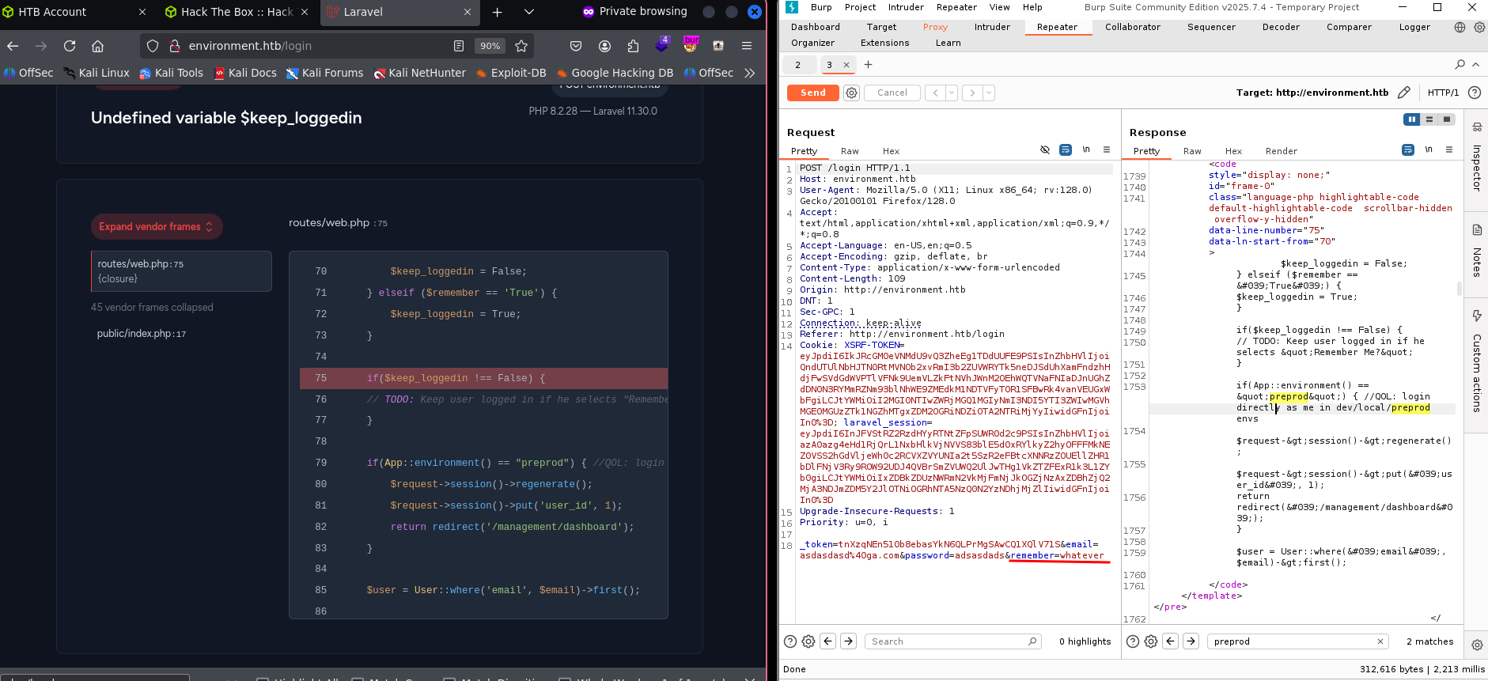Select combined tabbed layout view
The height and width of the screenshot is (681, 1488).
(1447, 119)
